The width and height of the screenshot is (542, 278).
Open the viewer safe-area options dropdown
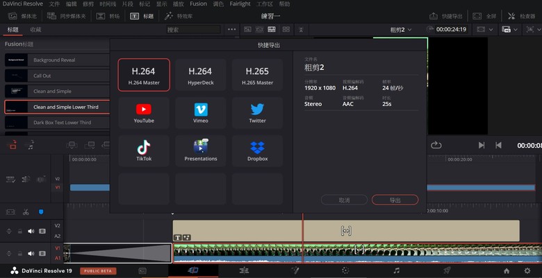click(484, 30)
